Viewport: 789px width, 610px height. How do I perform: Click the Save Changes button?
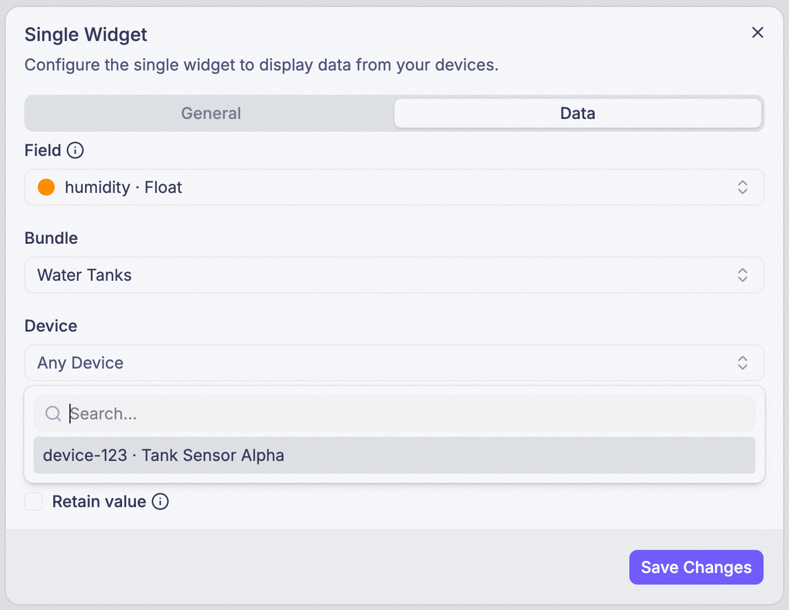(x=696, y=567)
